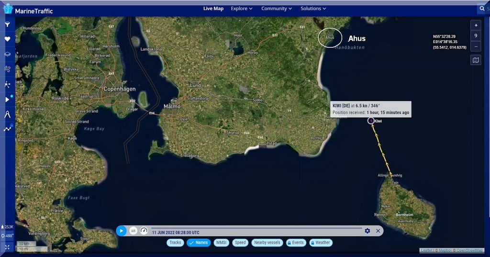The height and width of the screenshot is (257, 490).
Task: Open the map layers icon in sidebar
Action: (x=7, y=54)
